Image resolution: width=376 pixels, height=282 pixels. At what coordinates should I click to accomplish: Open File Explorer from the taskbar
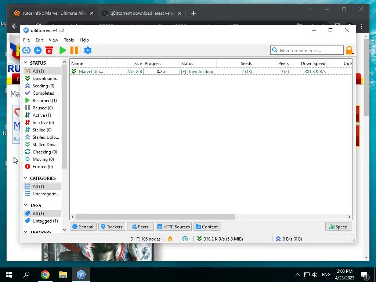click(x=63, y=275)
